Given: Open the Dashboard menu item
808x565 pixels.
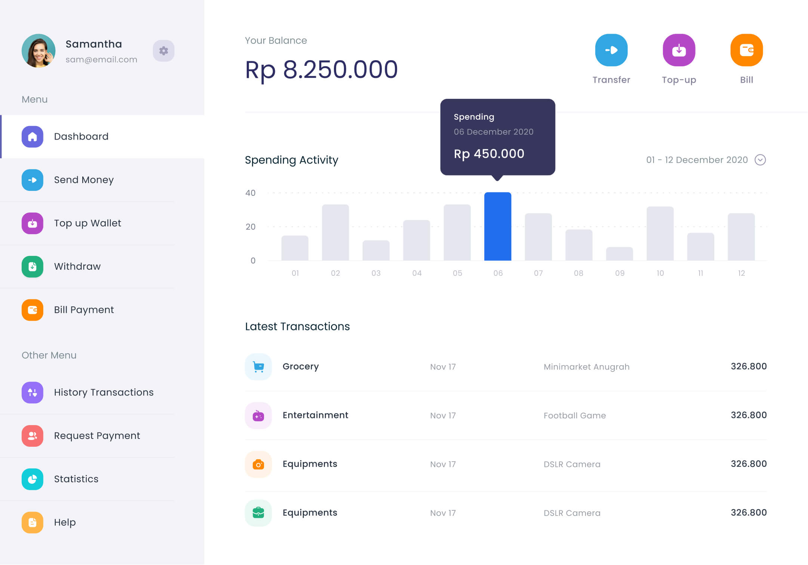Looking at the screenshot, I should point(81,137).
